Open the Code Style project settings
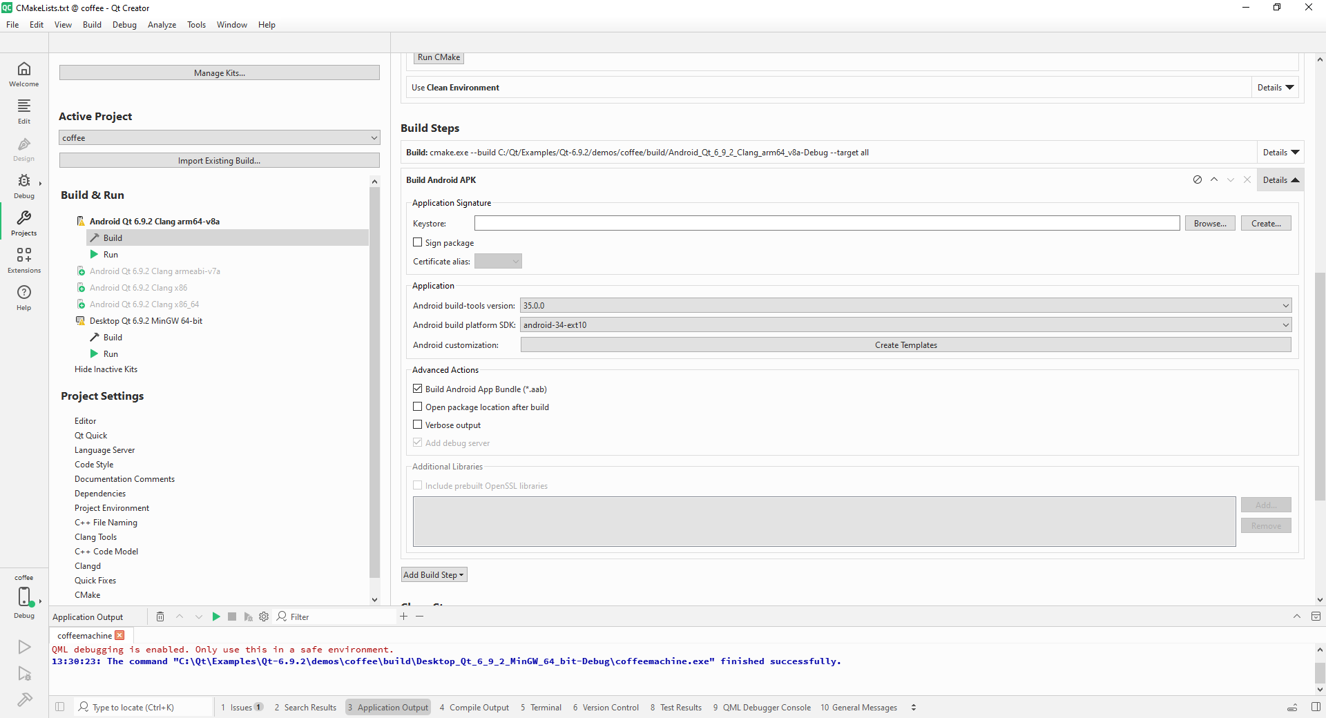The image size is (1326, 718). tap(94, 465)
